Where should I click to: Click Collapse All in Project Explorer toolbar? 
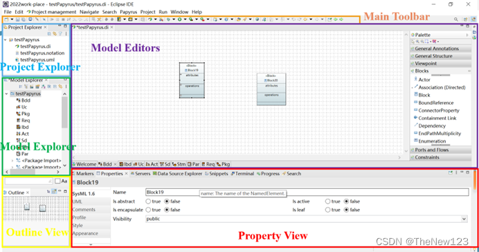(49, 34)
